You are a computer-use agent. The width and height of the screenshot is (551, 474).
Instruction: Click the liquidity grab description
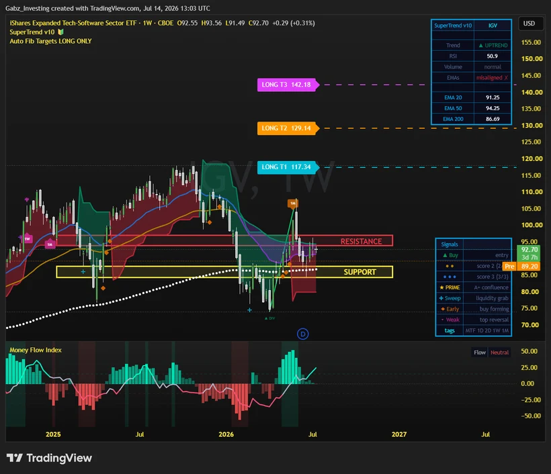[492, 298]
